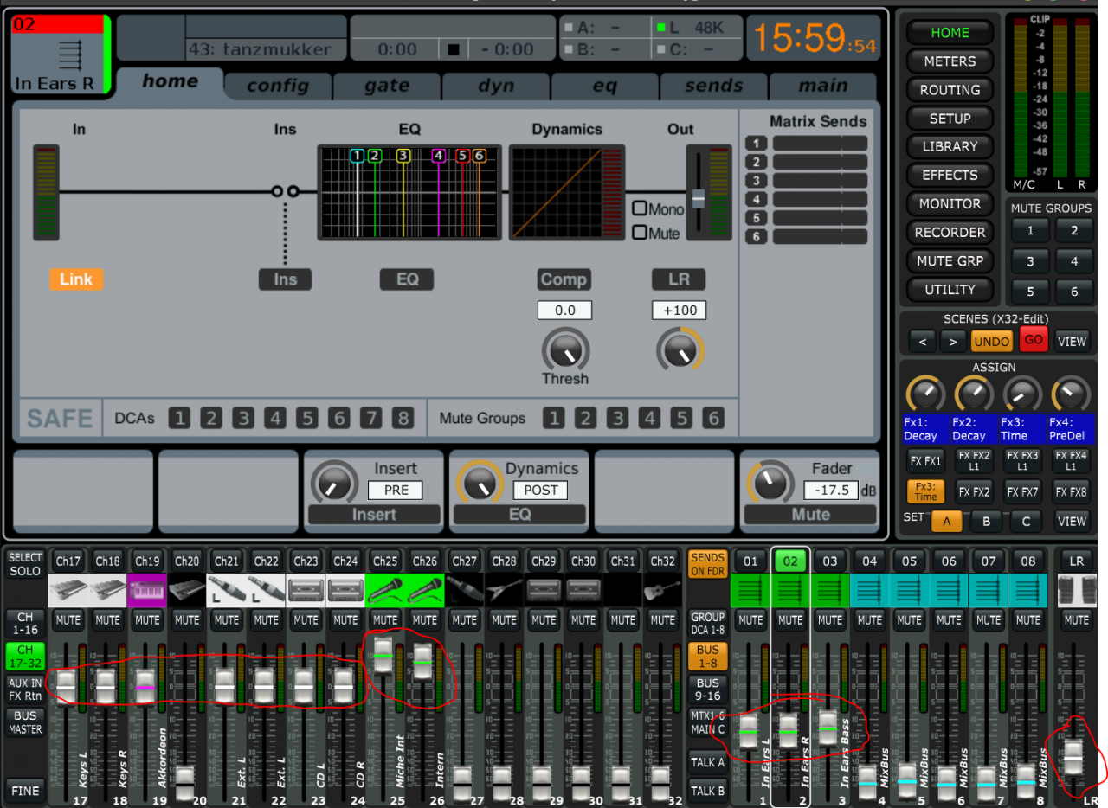Select the LR main speaker icon
This screenshot has height=808, width=1108.
1077,590
